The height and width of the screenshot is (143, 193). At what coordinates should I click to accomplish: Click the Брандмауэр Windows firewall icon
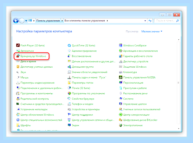coord(18,56)
